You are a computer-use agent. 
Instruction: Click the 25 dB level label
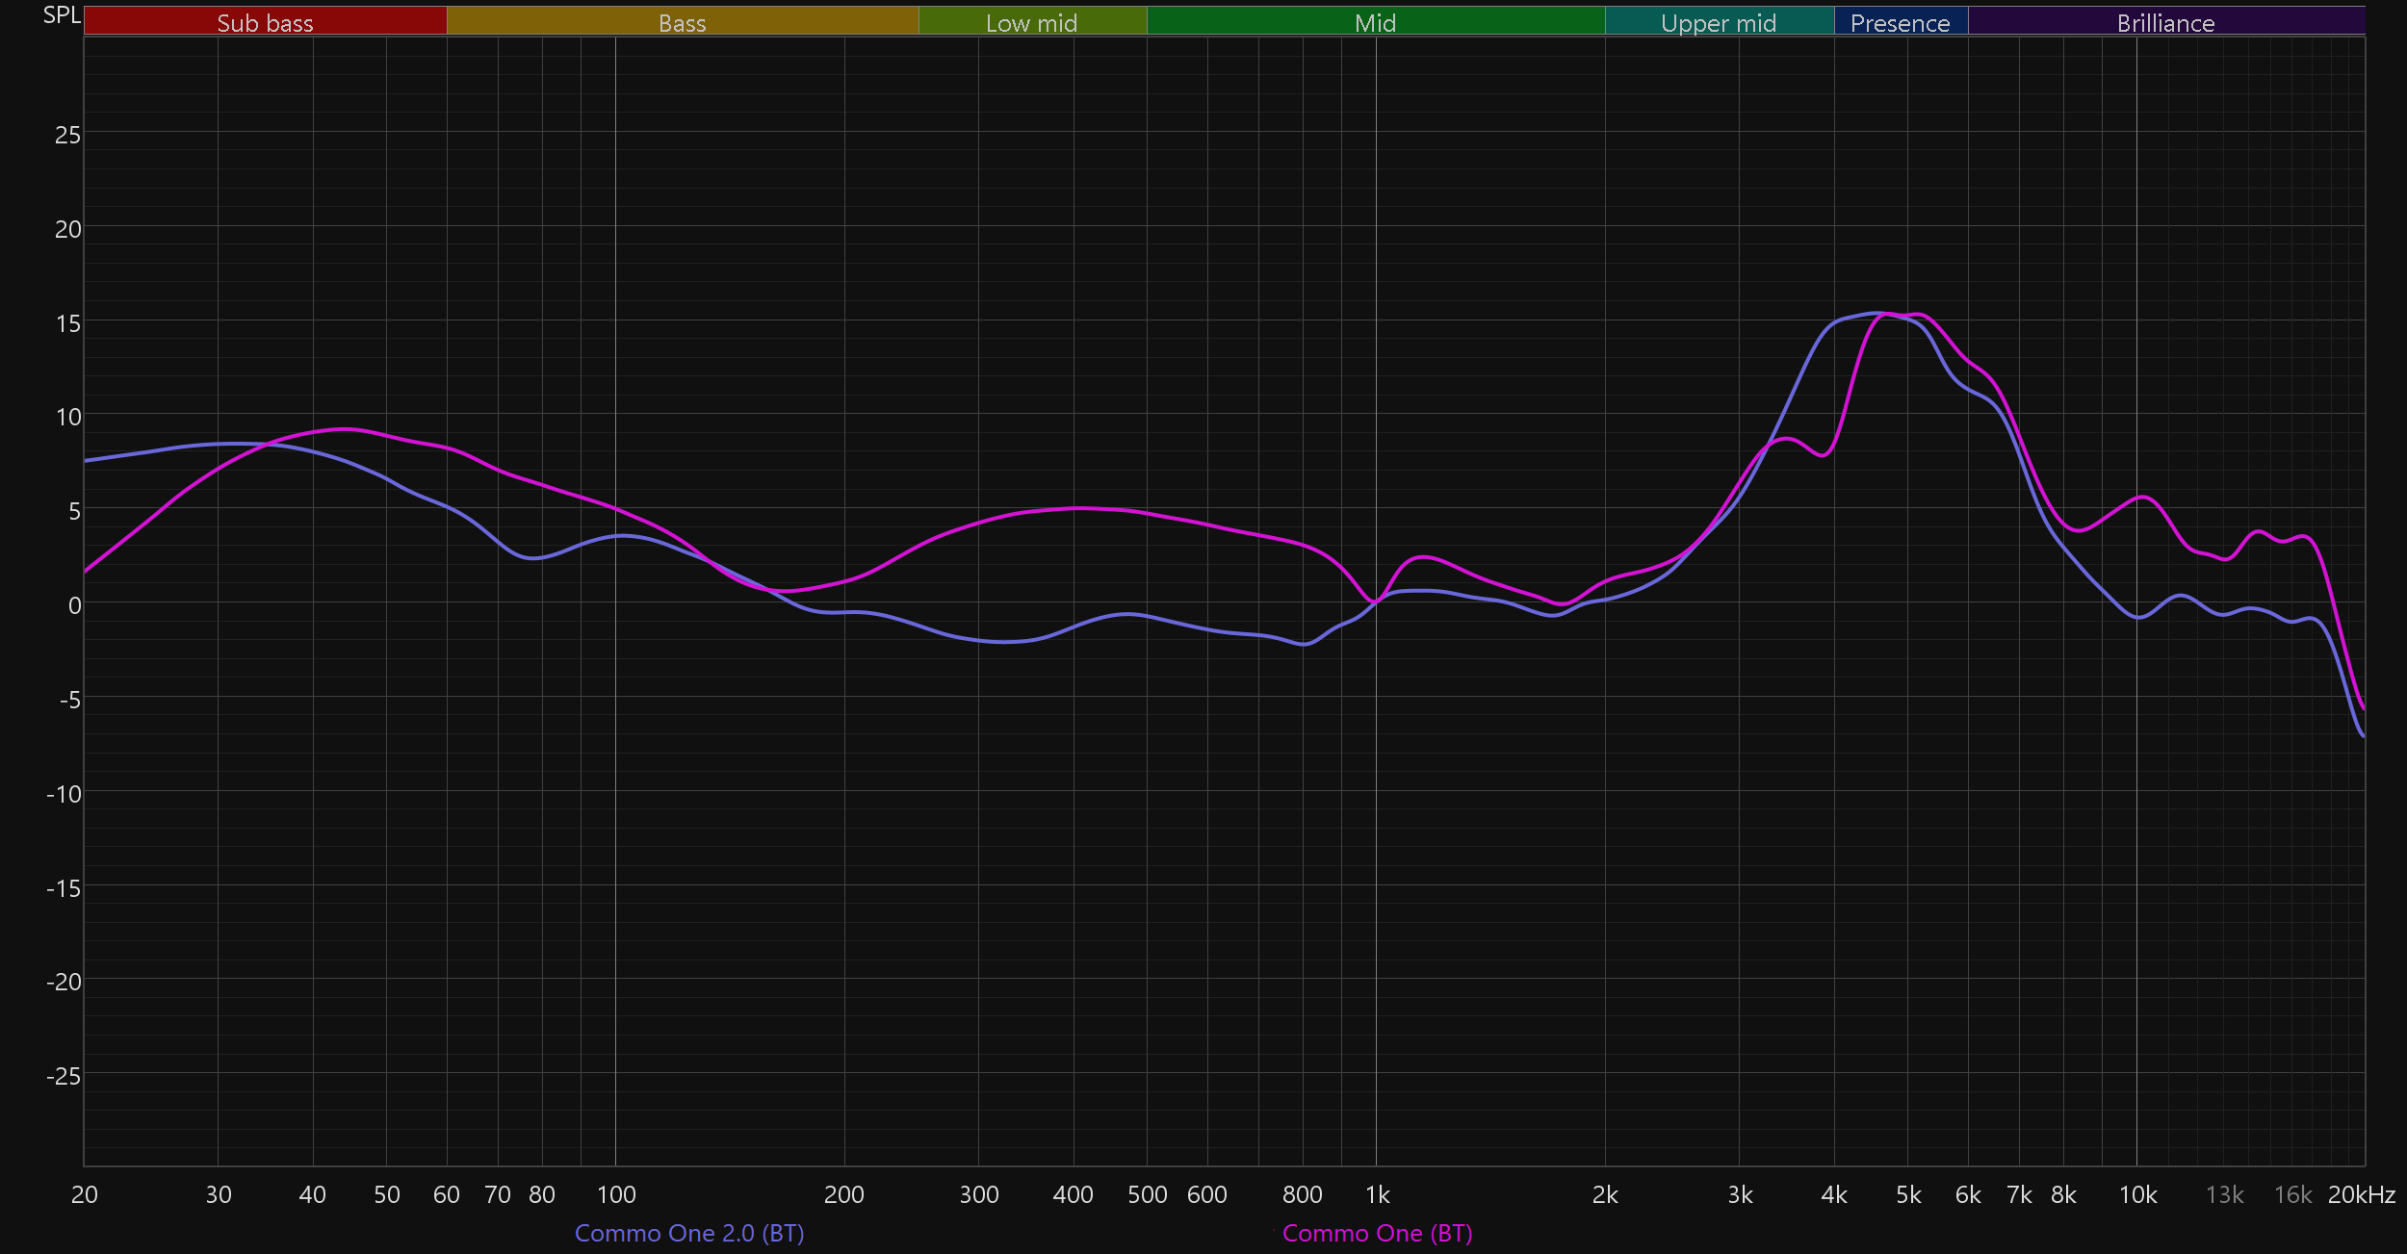(x=67, y=135)
